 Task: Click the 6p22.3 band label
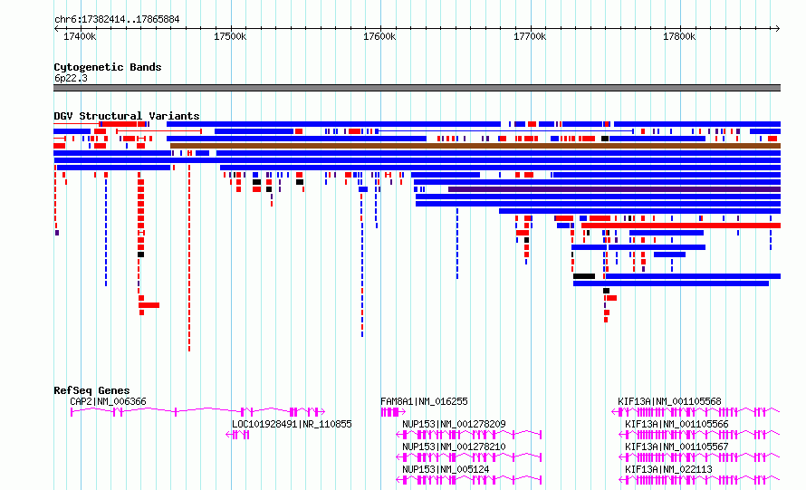pyautogui.click(x=71, y=78)
